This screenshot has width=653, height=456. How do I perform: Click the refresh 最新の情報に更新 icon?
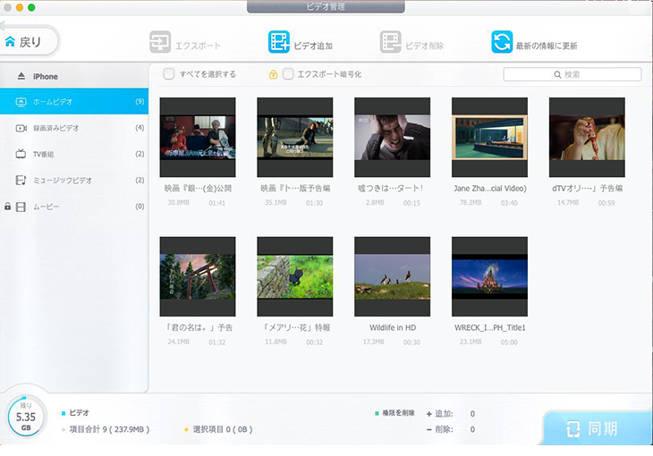[x=502, y=42]
